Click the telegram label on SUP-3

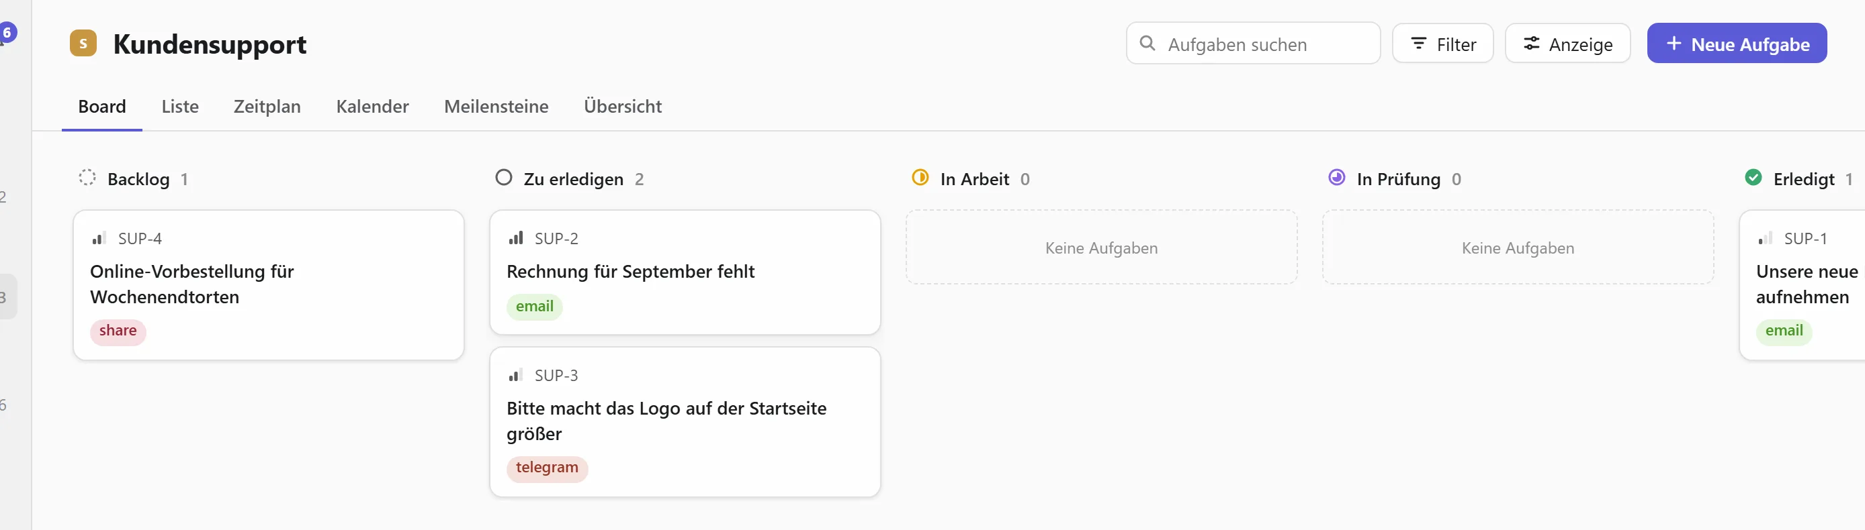(x=548, y=468)
